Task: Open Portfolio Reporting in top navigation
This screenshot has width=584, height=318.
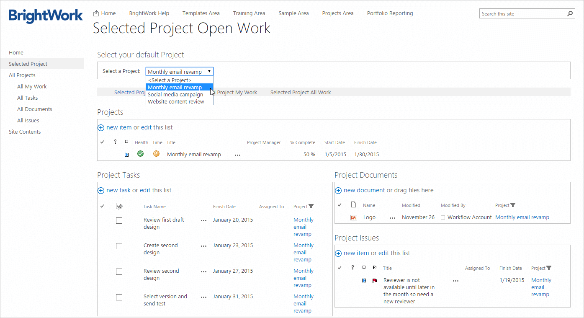Action: click(x=390, y=13)
